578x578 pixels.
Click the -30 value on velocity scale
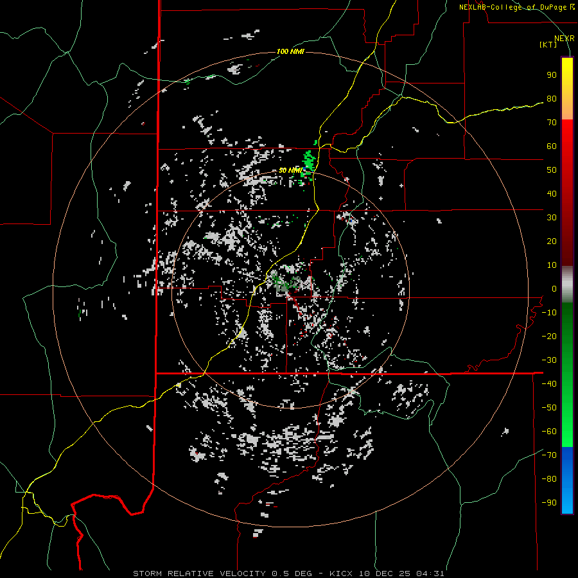(x=549, y=360)
